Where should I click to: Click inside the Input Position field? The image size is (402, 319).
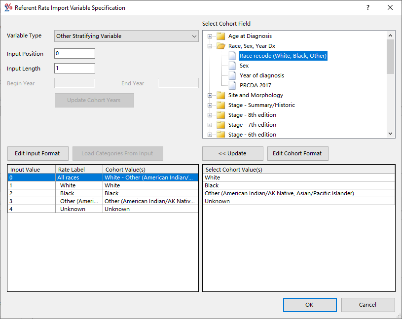[74, 53]
